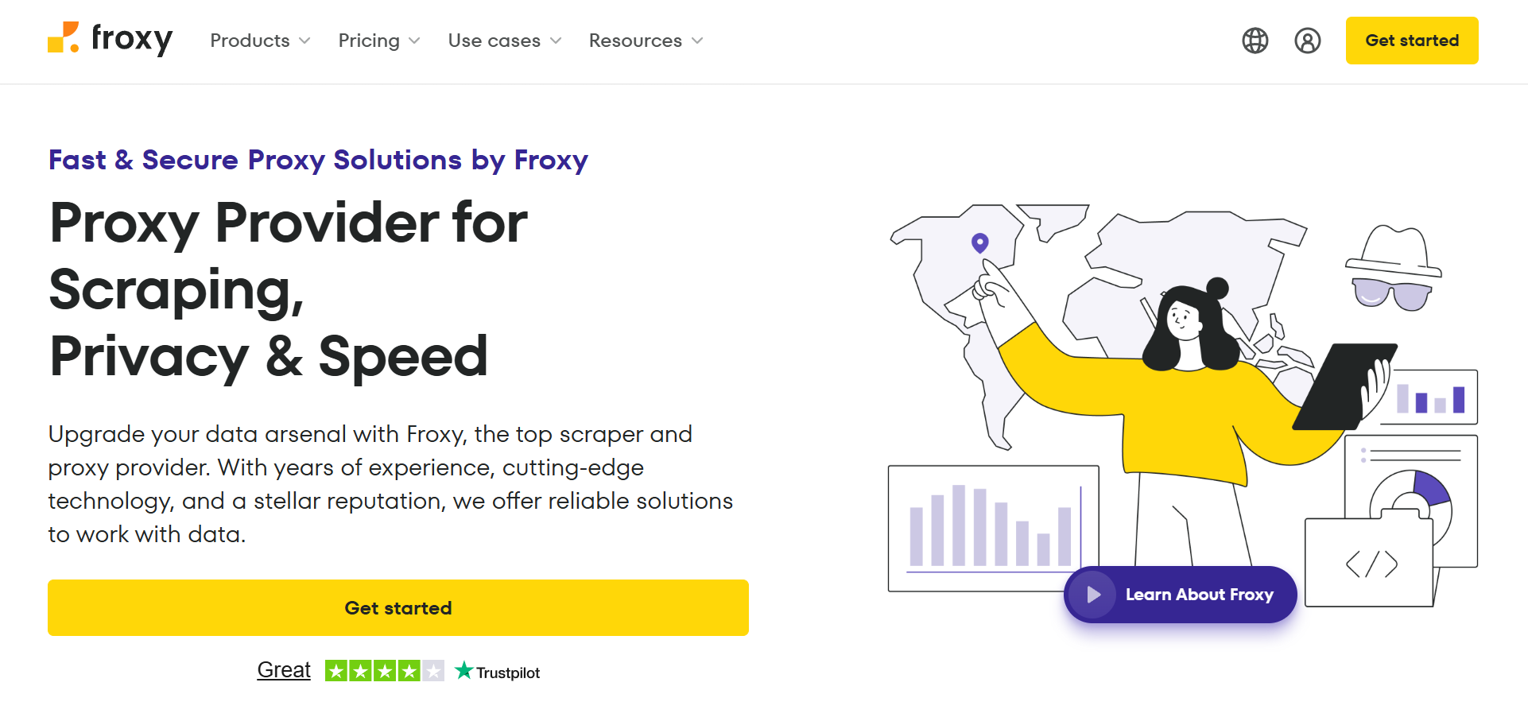The width and height of the screenshot is (1528, 725).
Task: Click the play icon on Learn About Froxy
Action: (1093, 594)
